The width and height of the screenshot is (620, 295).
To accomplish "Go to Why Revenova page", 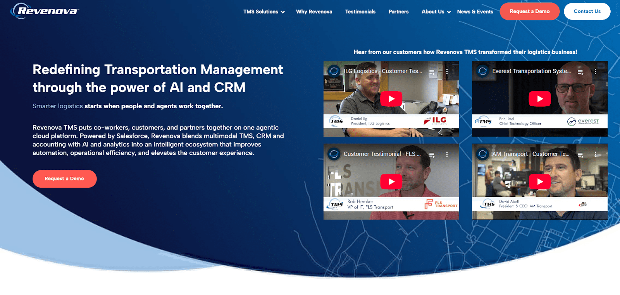I will point(314,12).
